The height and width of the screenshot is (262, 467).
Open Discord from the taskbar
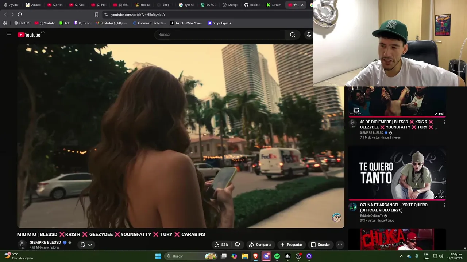coord(266,256)
